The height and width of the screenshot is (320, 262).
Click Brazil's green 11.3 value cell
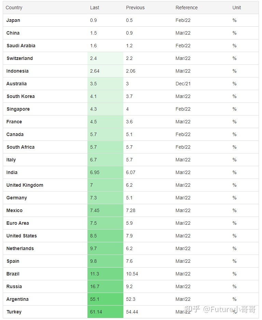click(105, 274)
